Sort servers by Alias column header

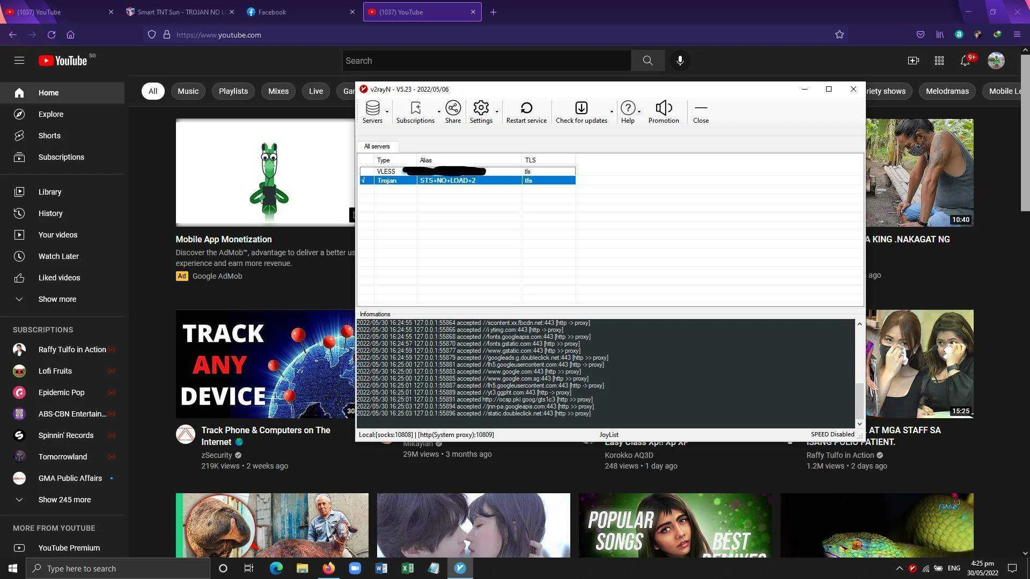pos(469,160)
